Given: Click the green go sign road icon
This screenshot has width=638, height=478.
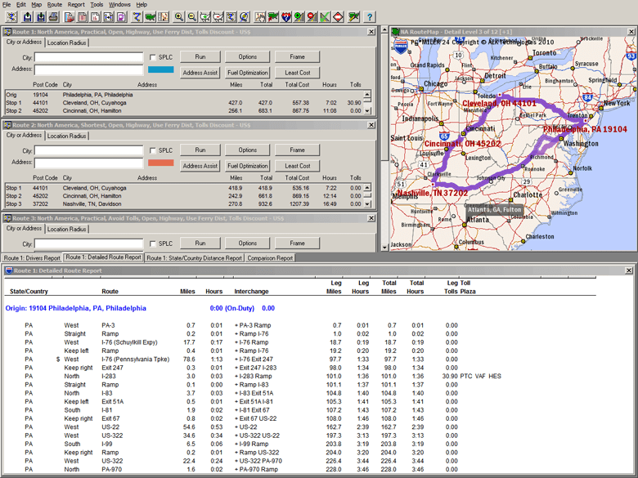Looking at the screenshot, I should click(x=299, y=16).
